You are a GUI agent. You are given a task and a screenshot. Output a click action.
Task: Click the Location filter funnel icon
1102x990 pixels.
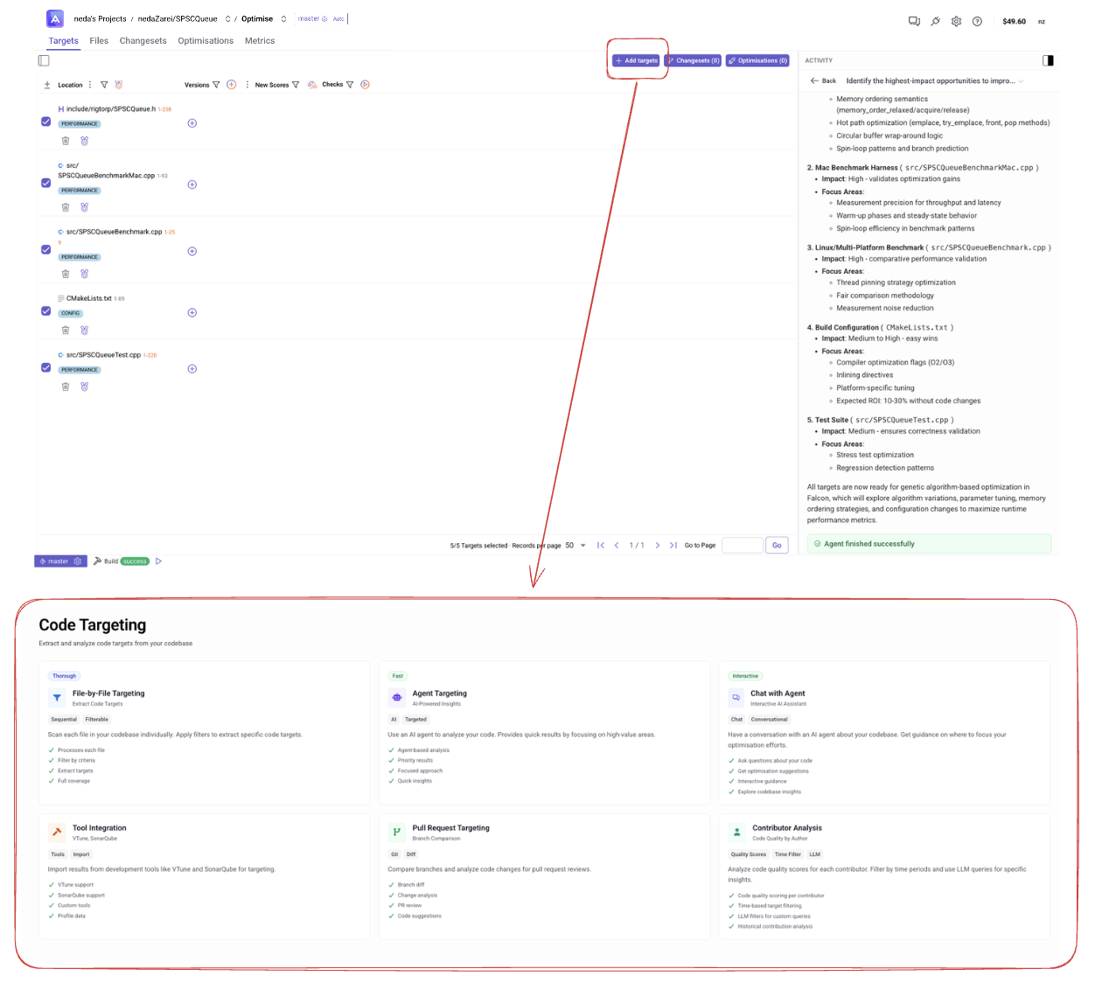tap(104, 84)
